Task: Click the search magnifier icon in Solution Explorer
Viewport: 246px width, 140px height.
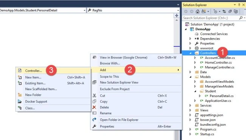Action: (241, 18)
